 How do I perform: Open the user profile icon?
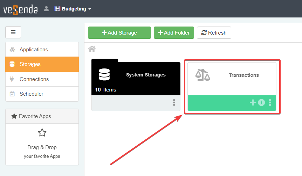pyautogui.click(x=46, y=9)
